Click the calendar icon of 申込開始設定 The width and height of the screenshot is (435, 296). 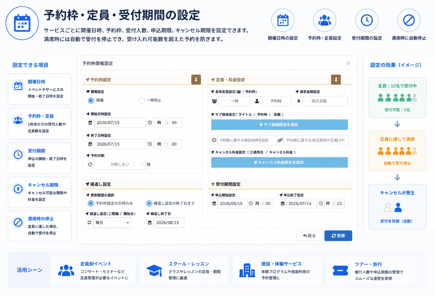[x=214, y=204]
